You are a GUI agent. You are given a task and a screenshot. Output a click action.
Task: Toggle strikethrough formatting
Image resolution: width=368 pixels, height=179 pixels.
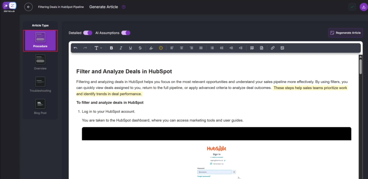click(x=140, y=48)
